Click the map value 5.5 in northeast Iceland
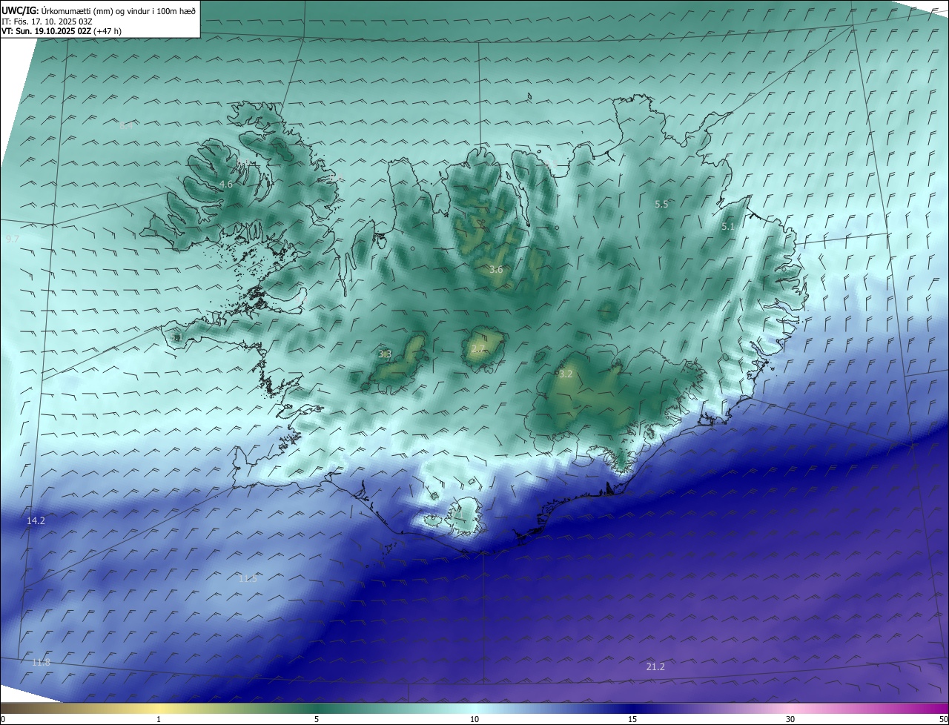Screen dimensions: 949x725 [x=661, y=204]
